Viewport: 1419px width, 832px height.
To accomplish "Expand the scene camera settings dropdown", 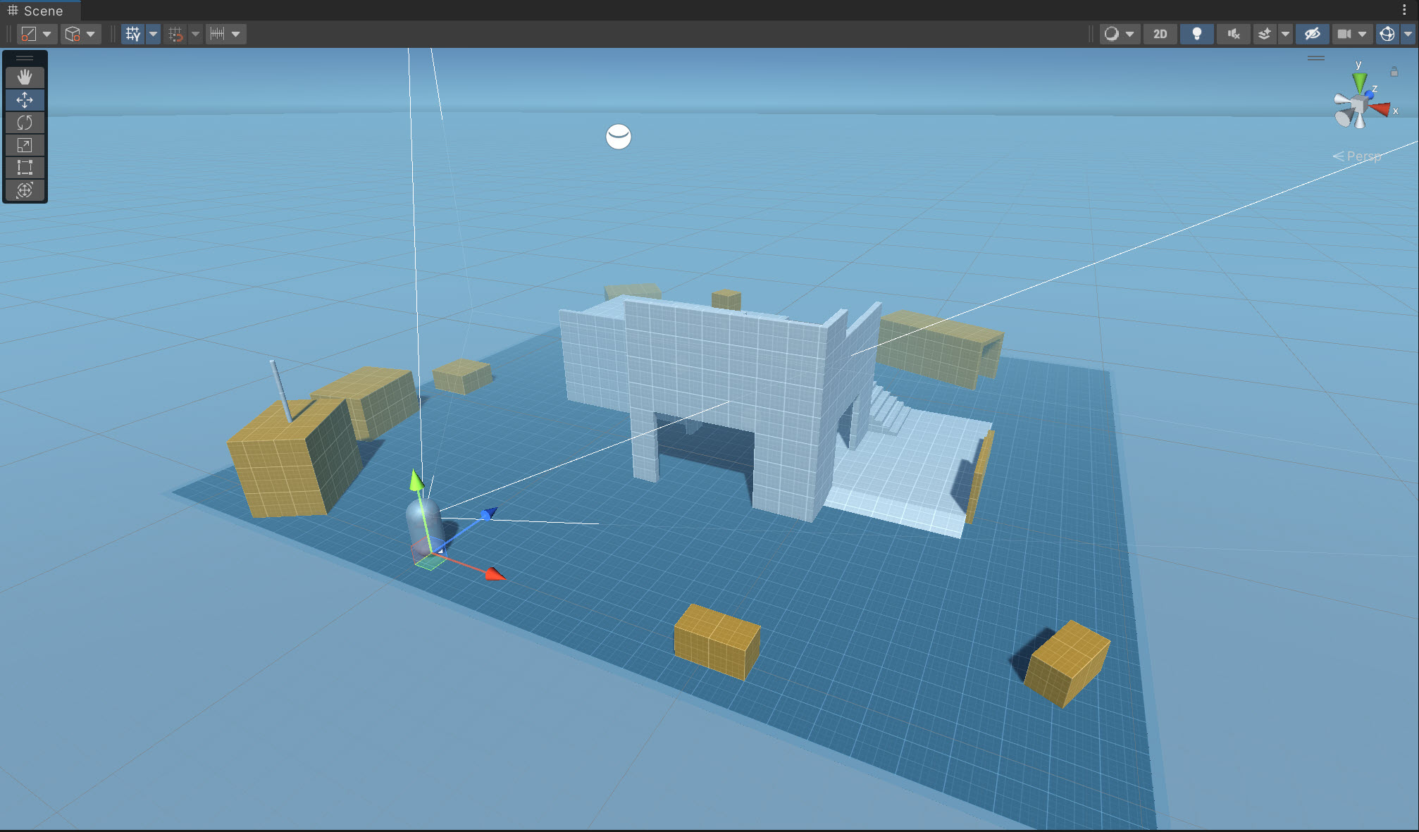I will (1362, 34).
